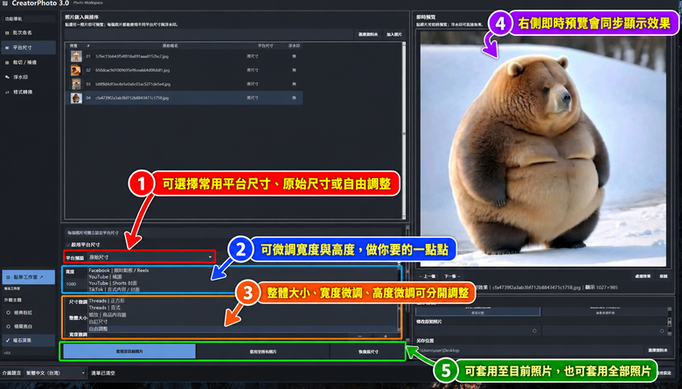The image size is (682, 389).
Task: Choose YouTube | Shorts 封面 preset
Action: point(113,283)
